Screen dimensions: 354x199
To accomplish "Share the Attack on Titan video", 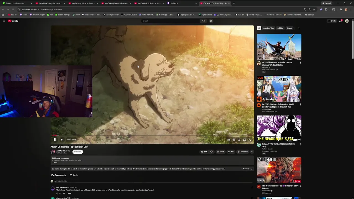I will (x=220, y=152).
